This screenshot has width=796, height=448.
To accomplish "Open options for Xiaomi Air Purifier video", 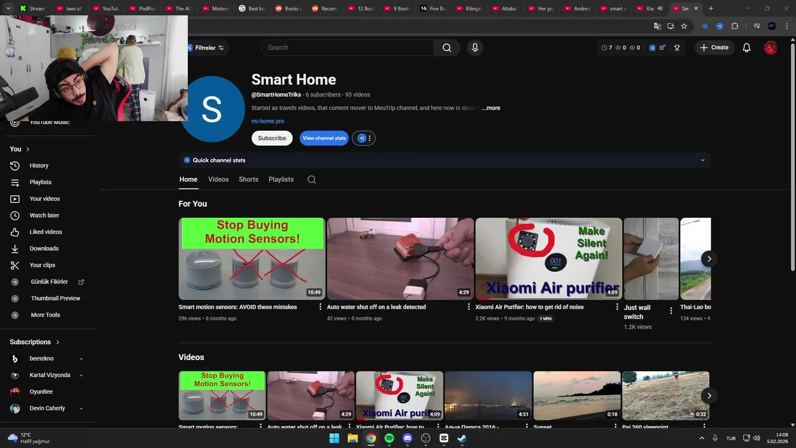I will click(x=618, y=307).
